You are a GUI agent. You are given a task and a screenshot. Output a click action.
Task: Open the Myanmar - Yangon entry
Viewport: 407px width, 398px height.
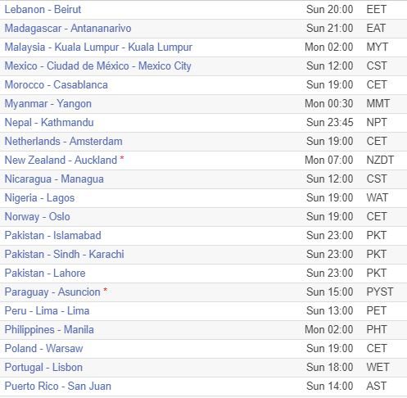click(48, 104)
